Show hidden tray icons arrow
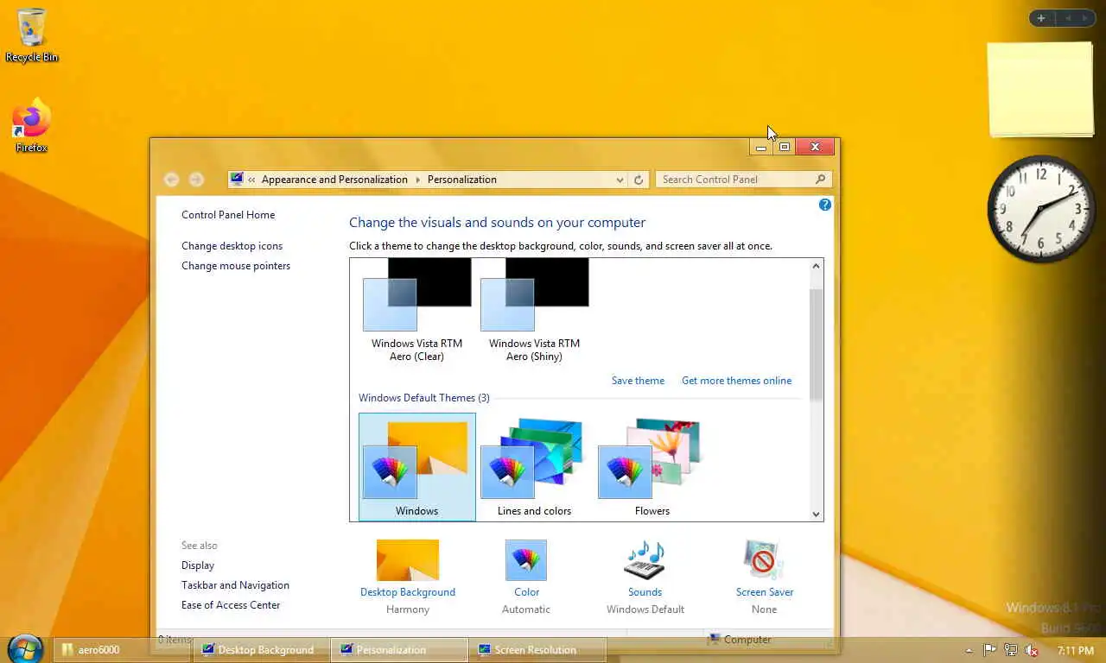The height and width of the screenshot is (663, 1106). click(969, 650)
